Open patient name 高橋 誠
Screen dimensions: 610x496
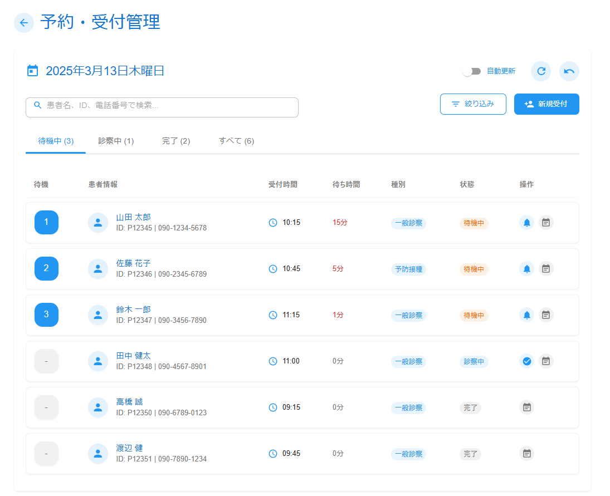(x=130, y=402)
